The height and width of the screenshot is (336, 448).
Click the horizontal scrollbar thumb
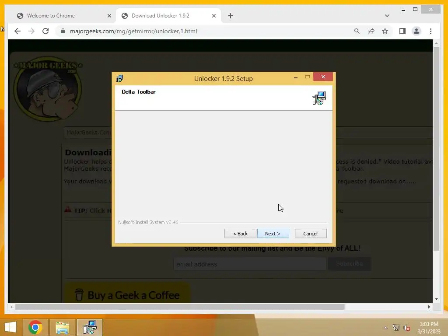[180, 307]
